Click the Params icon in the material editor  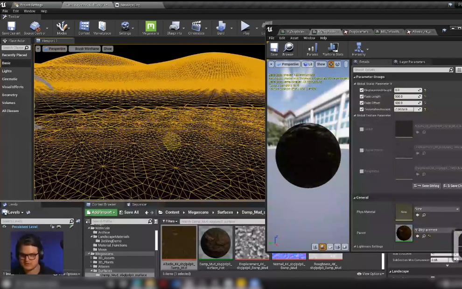[x=312, y=48]
